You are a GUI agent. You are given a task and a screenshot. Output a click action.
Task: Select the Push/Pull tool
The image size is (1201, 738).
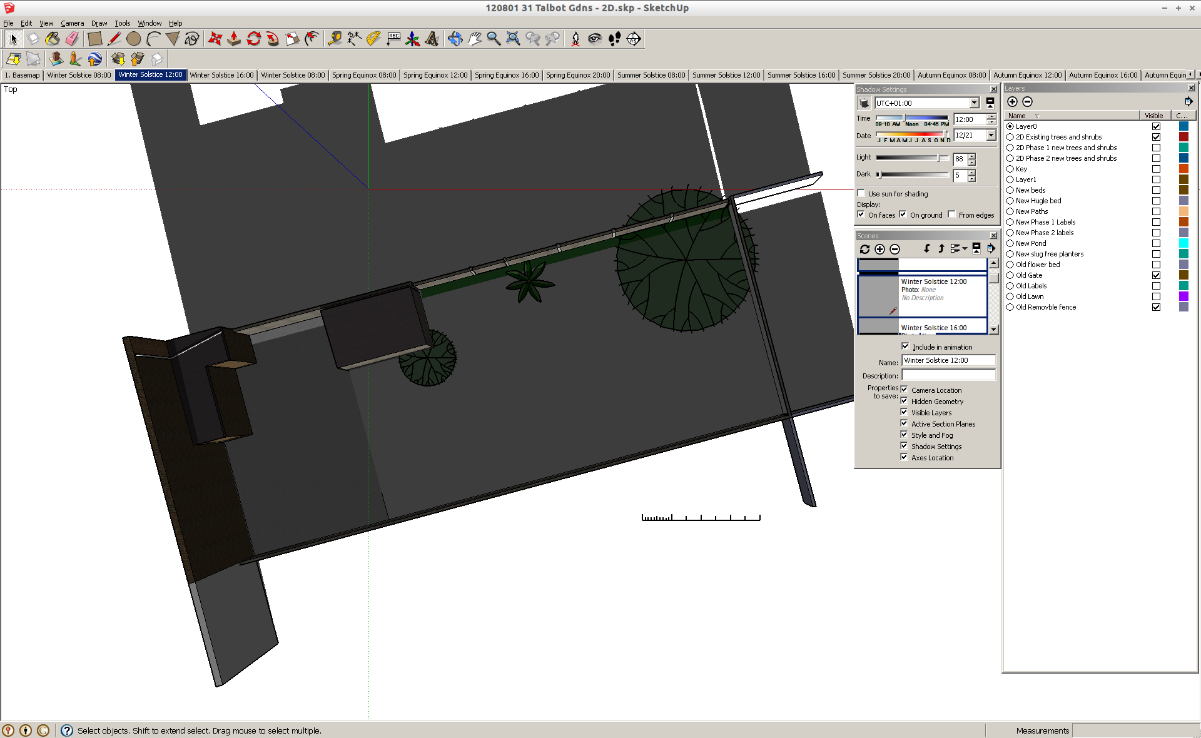point(234,39)
